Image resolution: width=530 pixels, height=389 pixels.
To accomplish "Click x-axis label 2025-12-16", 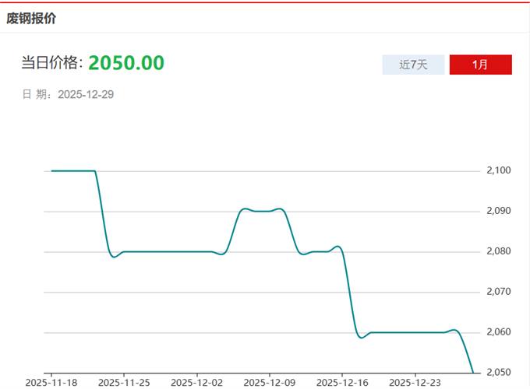I will pyautogui.click(x=341, y=382).
